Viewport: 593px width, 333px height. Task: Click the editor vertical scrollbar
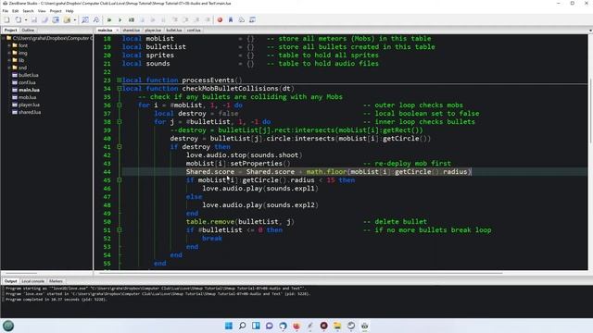590,111
